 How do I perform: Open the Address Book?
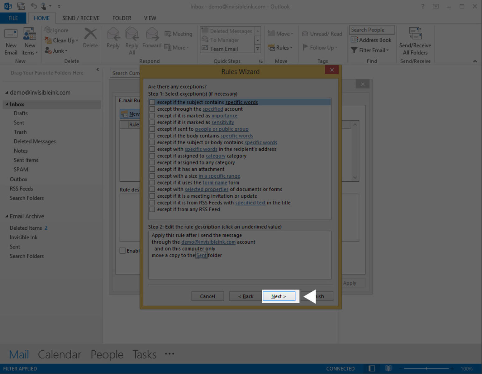pos(371,40)
